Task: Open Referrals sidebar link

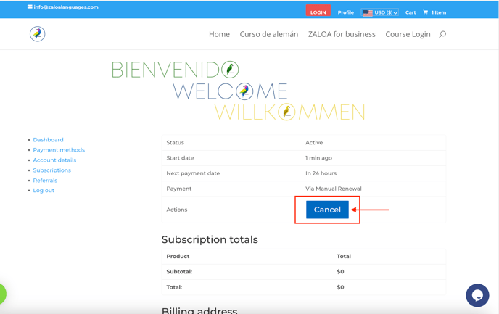Action: [45, 181]
